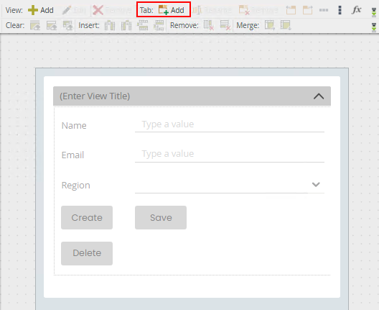Image resolution: width=379 pixels, height=310 pixels.
Task: Insert row above icon
Action: 142,25
